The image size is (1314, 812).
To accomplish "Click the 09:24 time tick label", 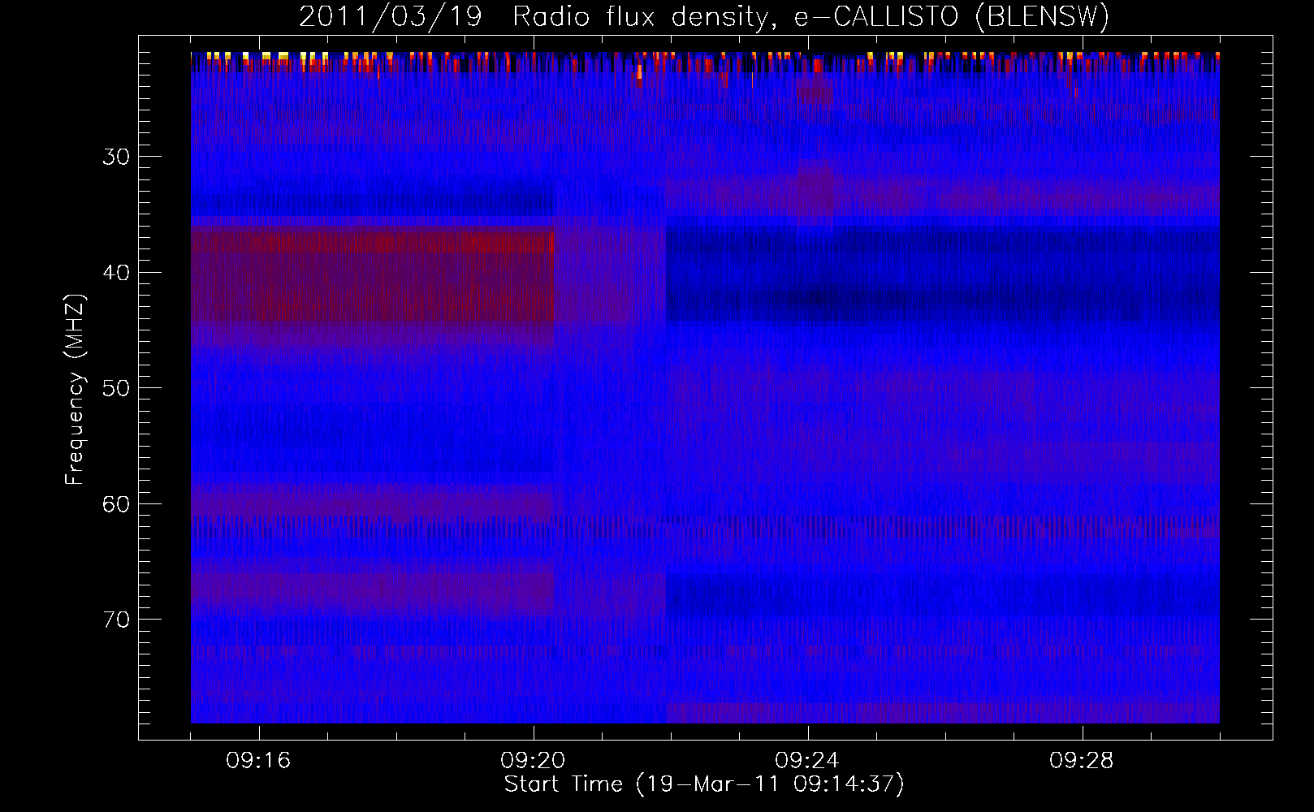I will (807, 761).
